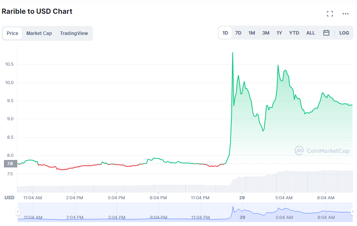Image resolution: width=357 pixels, height=226 pixels.
Task: Select the 3M time range
Action: coord(266,33)
